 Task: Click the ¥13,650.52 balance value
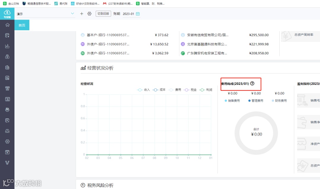point(159,44)
